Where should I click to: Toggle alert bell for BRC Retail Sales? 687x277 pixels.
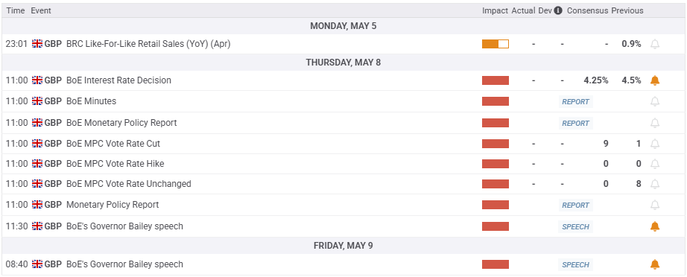click(654, 44)
